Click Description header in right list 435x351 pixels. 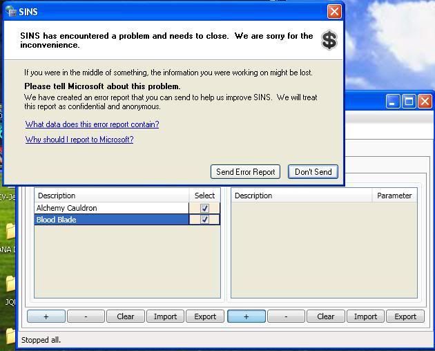302,196
